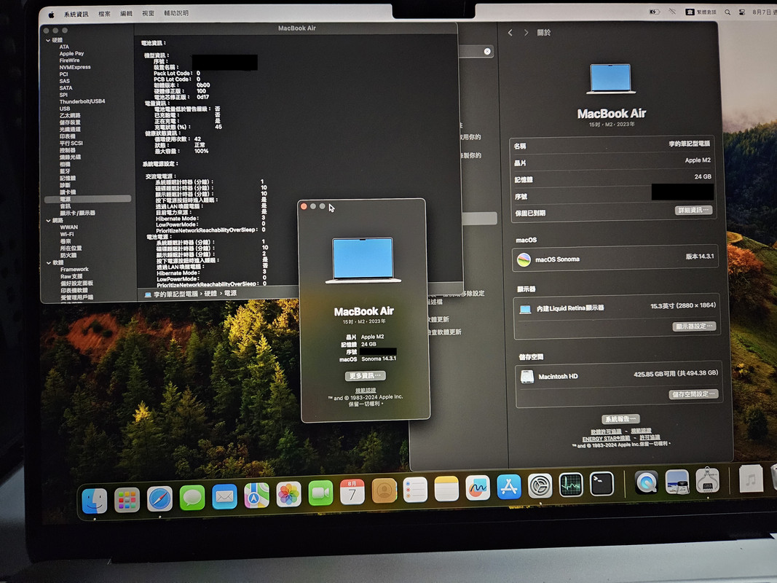Viewport: 777px width, 583px height.
Task: Select 防火牆 in the network sidebar
Action: click(x=68, y=255)
